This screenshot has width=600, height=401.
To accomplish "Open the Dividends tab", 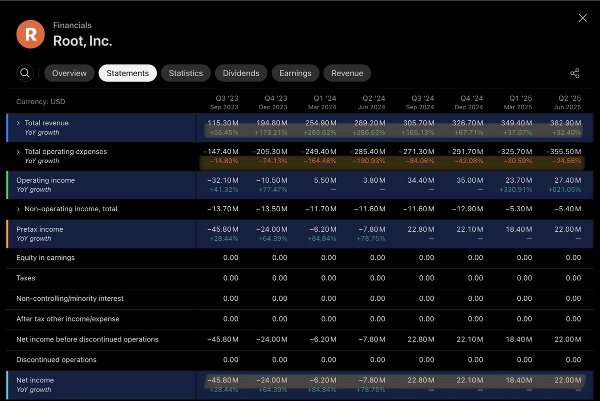I will [x=241, y=73].
